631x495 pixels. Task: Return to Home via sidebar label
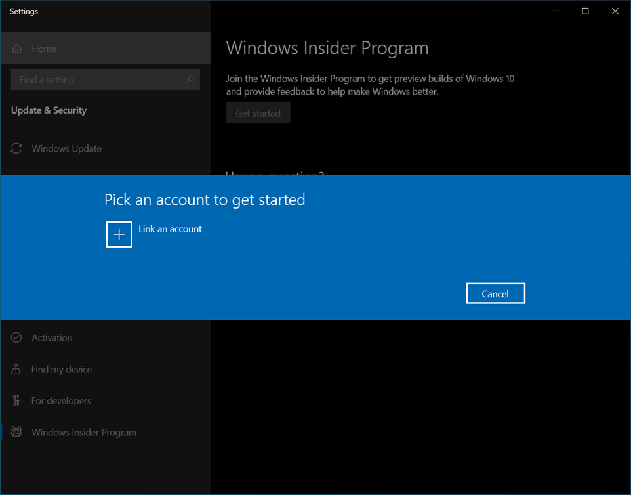tap(44, 49)
